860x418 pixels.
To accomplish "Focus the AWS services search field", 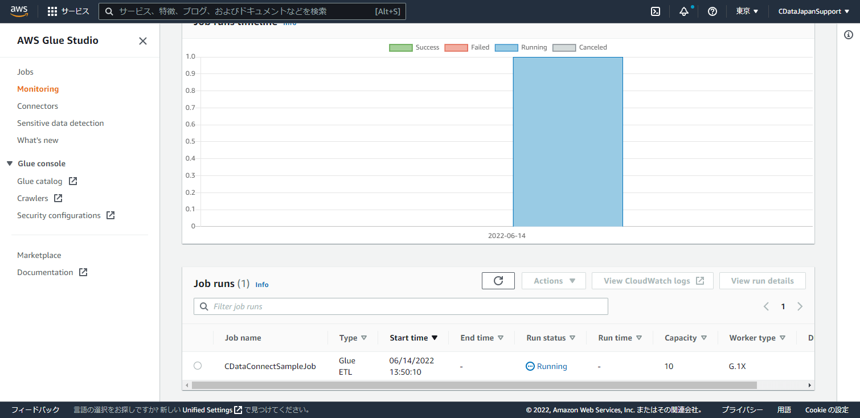I will [252, 11].
